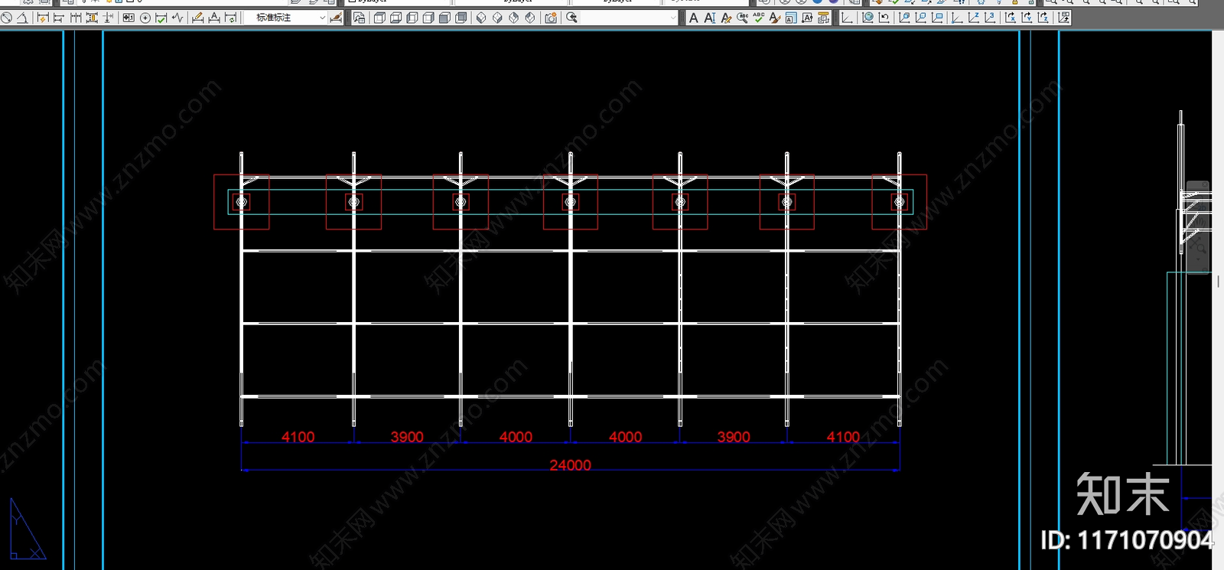Activate the Quick Dimension tool
This screenshot has height=570, width=1224.
42,18
